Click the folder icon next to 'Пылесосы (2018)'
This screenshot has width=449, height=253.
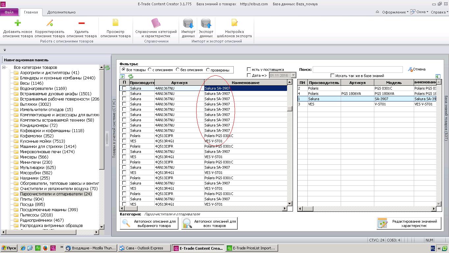pyautogui.click(x=16, y=215)
